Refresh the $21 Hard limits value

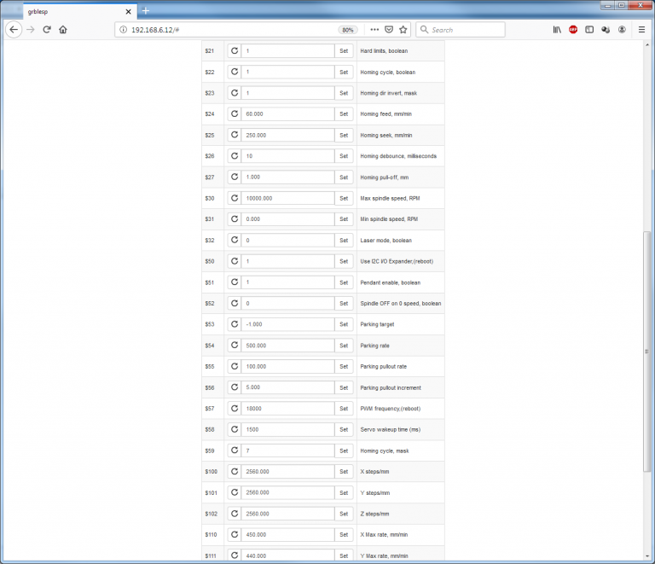(235, 51)
